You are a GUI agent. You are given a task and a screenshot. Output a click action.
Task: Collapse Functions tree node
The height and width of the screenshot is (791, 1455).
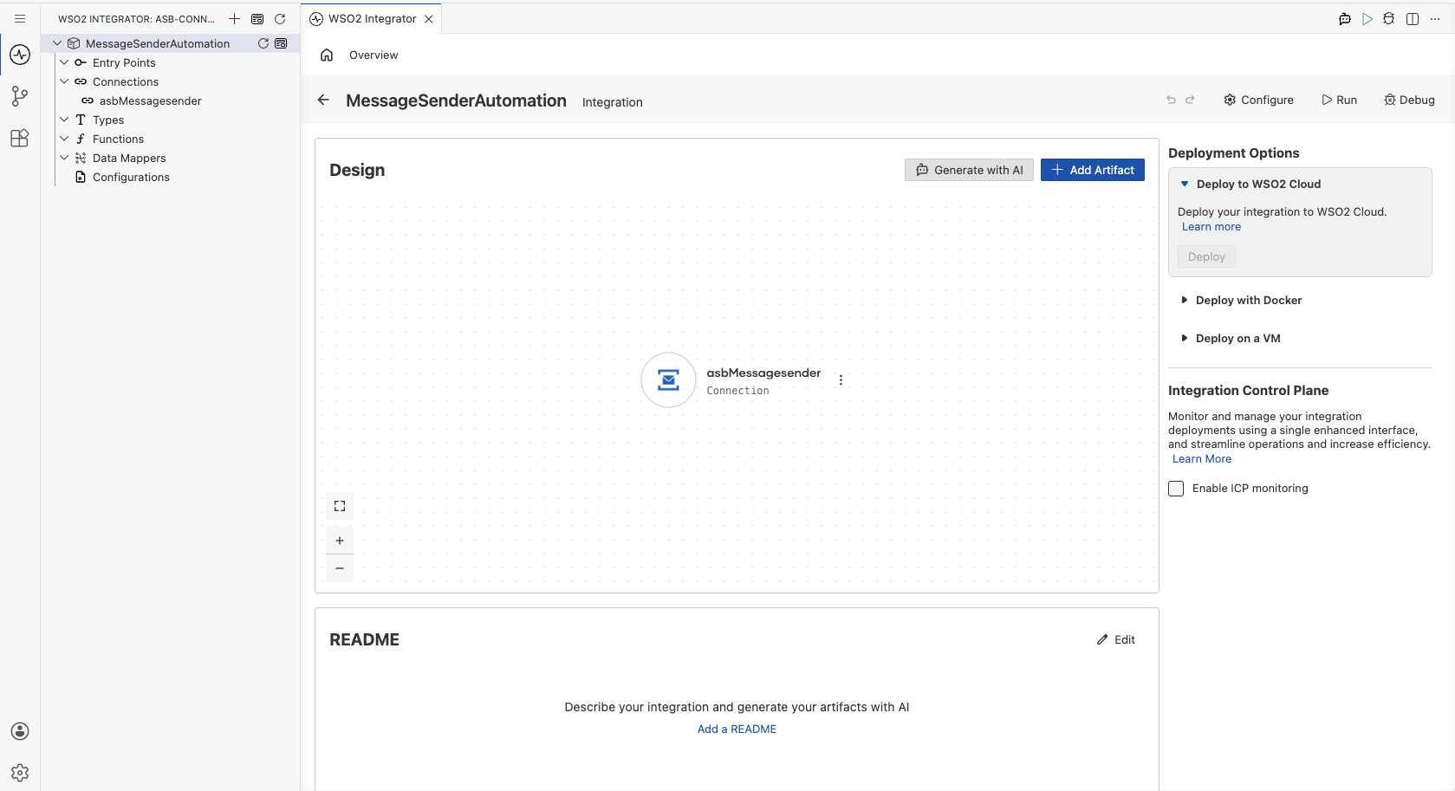click(x=64, y=139)
